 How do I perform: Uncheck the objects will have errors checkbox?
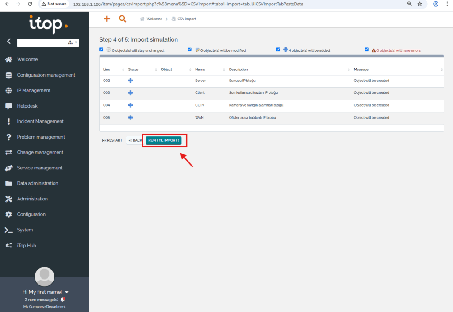click(x=366, y=50)
